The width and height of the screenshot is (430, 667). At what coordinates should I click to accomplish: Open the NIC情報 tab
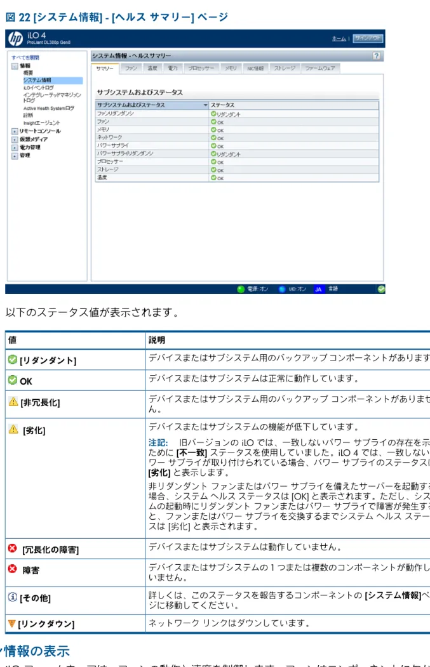click(x=255, y=68)
